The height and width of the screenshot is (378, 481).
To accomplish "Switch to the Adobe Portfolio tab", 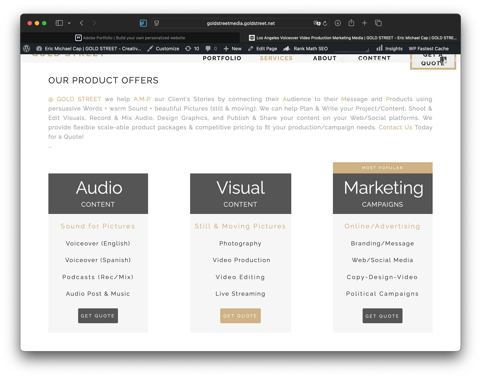I will [x=130, y=38].
